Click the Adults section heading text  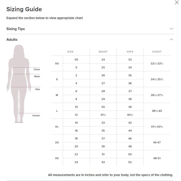click(x=12, y=39)
